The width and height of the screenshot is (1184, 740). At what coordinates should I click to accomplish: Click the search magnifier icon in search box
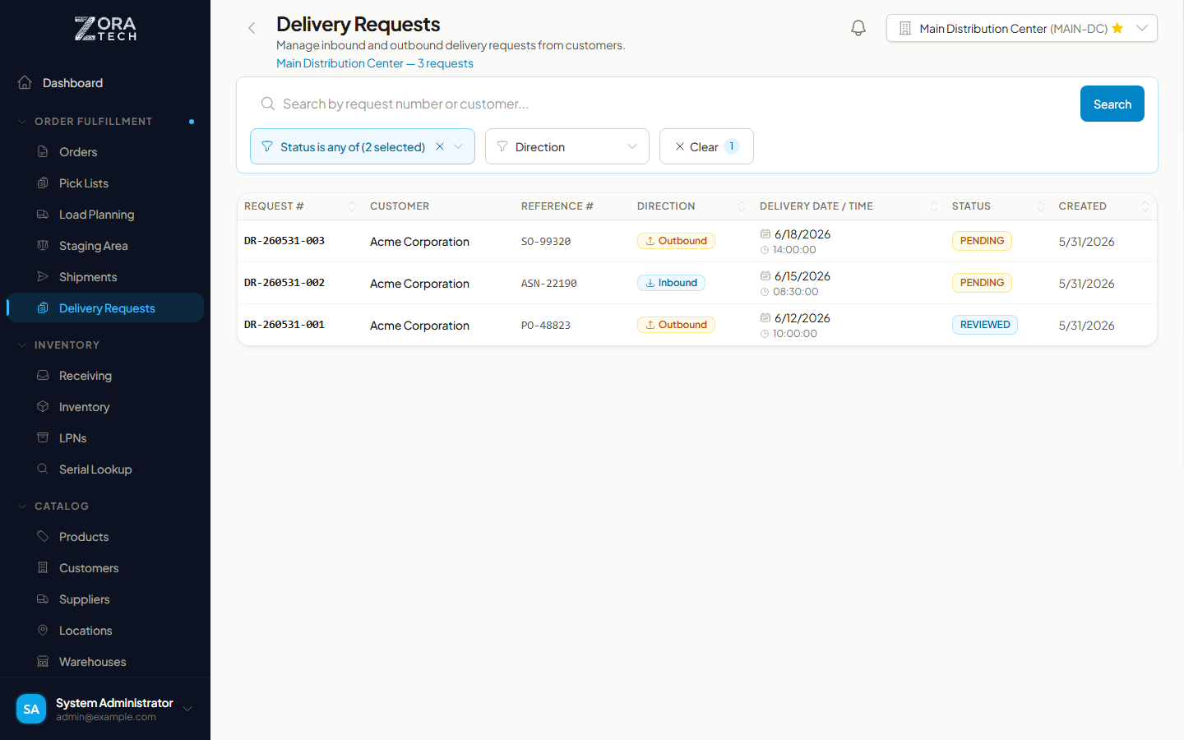[267, 104]
